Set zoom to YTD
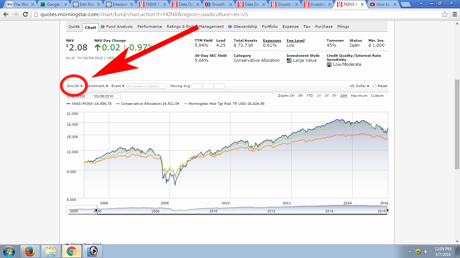Screen dimensions: 460x258 click(309, 96)
